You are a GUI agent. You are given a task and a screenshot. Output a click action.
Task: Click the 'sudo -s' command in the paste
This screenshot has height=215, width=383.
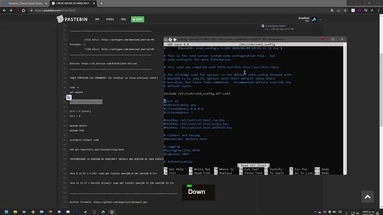click(74, 88)
